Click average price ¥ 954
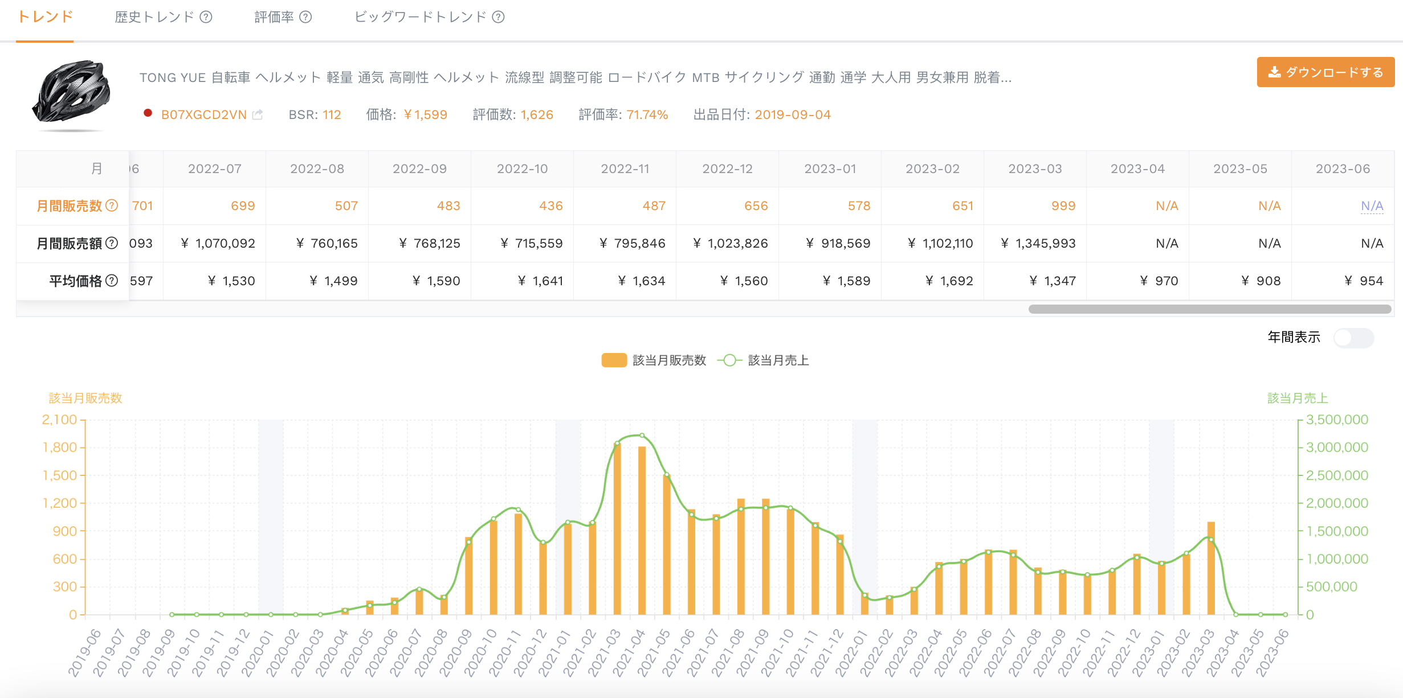The width and height of the screenshot is (1403, 698). tap(1364, 281)
